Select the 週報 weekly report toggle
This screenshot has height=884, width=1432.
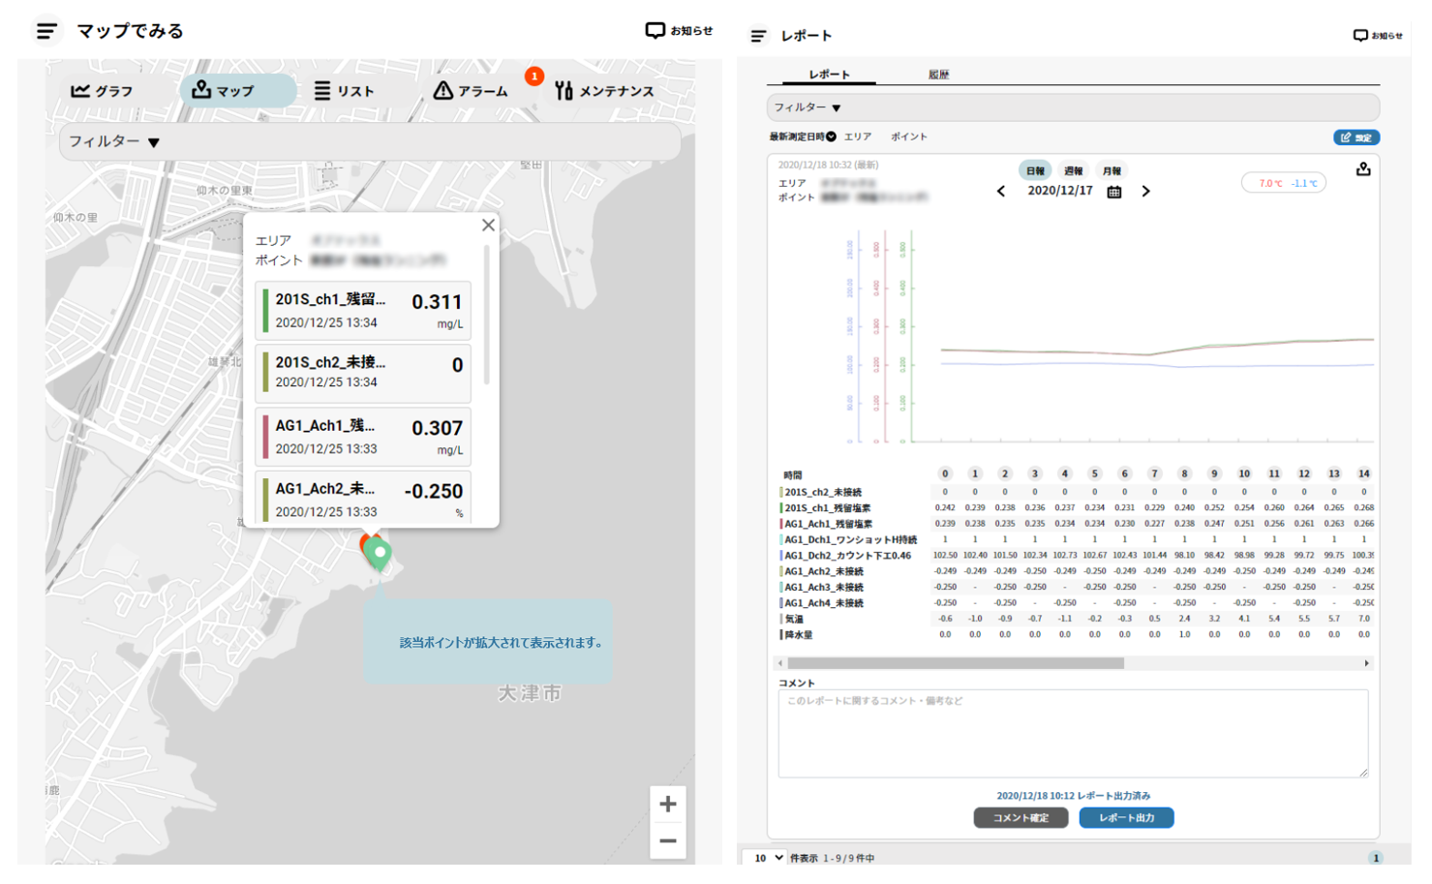pos(1073,170)
